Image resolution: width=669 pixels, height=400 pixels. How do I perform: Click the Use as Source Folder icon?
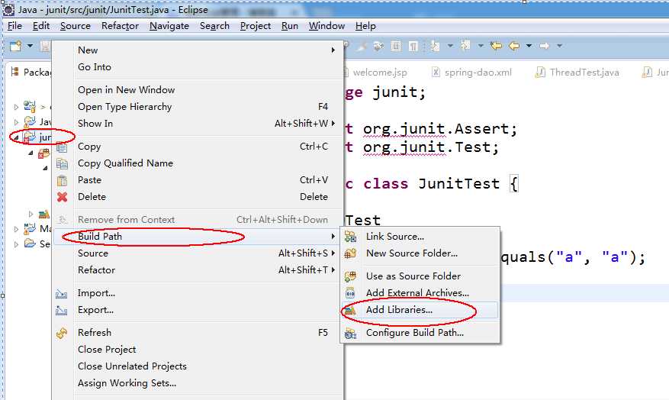tap(350, 276)
